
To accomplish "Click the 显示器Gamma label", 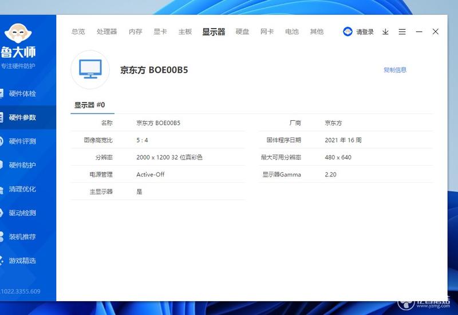I will (x=282, y=175).
